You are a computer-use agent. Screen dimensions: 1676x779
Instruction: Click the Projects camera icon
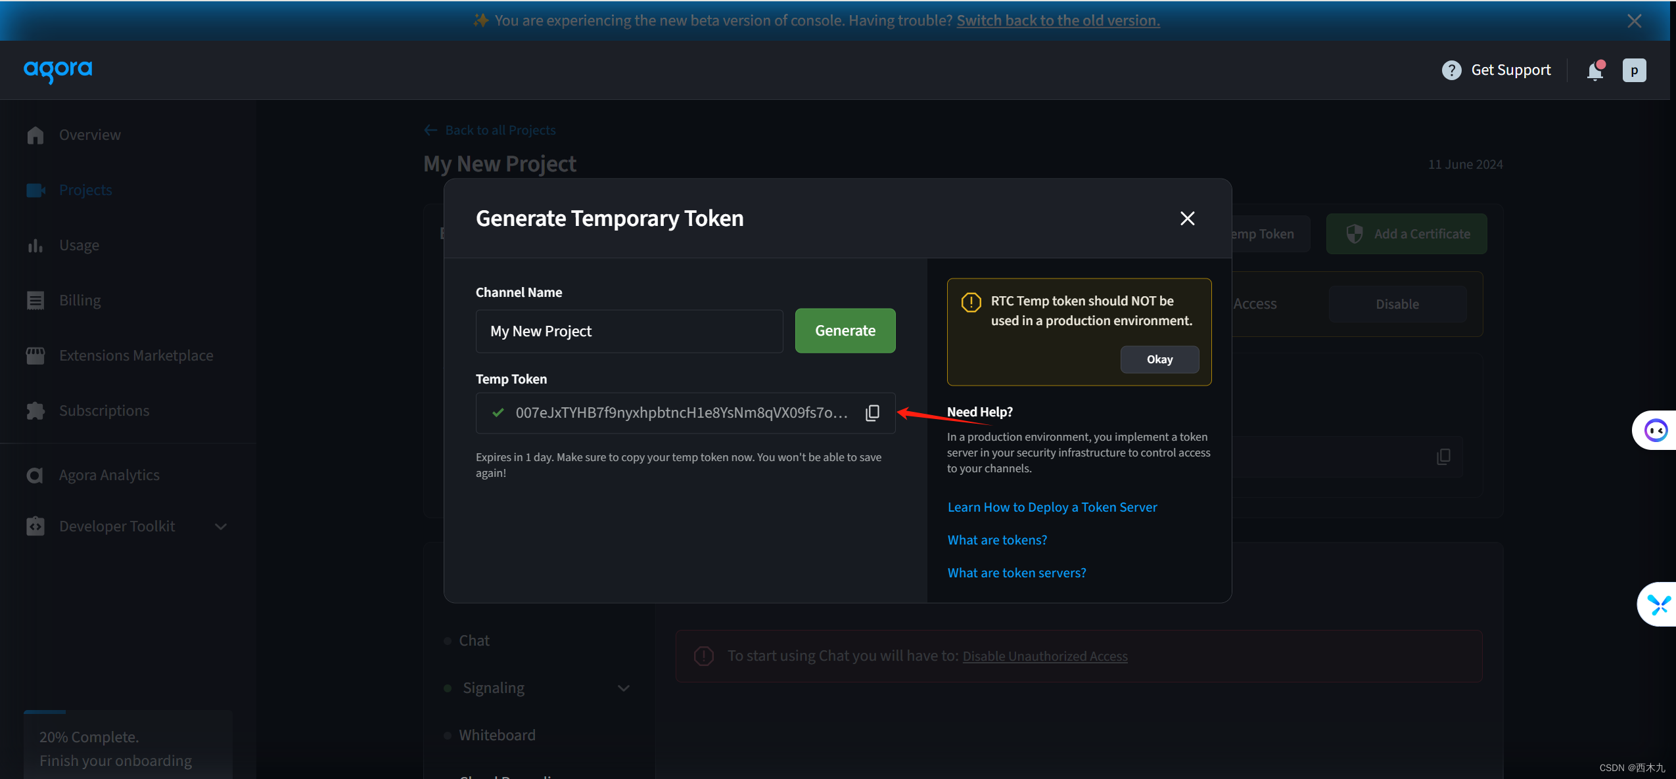coord(36,190)
